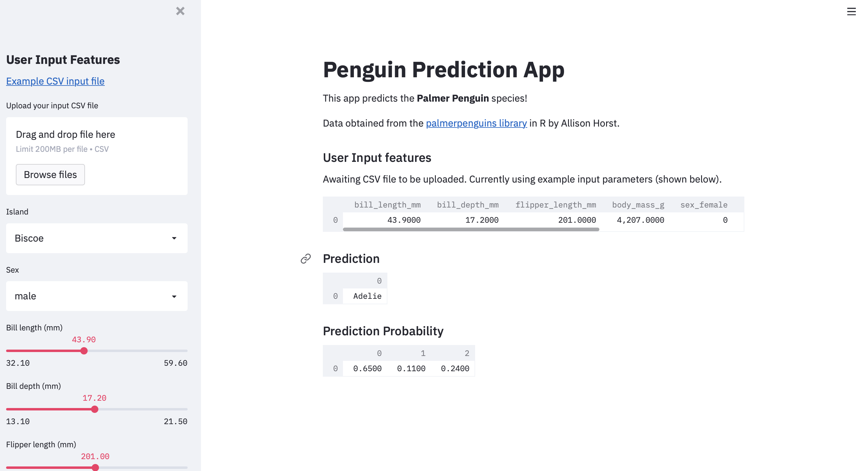Click the link anchor icon beside Prediction
Viewport: 868px width, 471px height.
pos(305,259)
